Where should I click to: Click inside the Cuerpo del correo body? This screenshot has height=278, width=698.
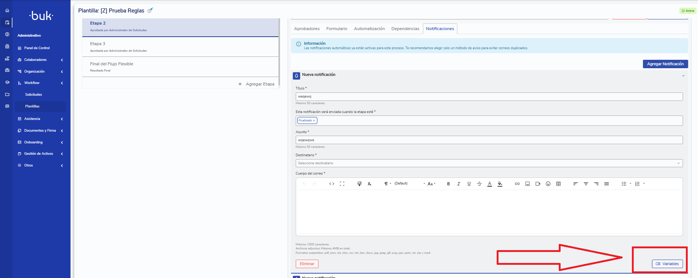(489, 212)
